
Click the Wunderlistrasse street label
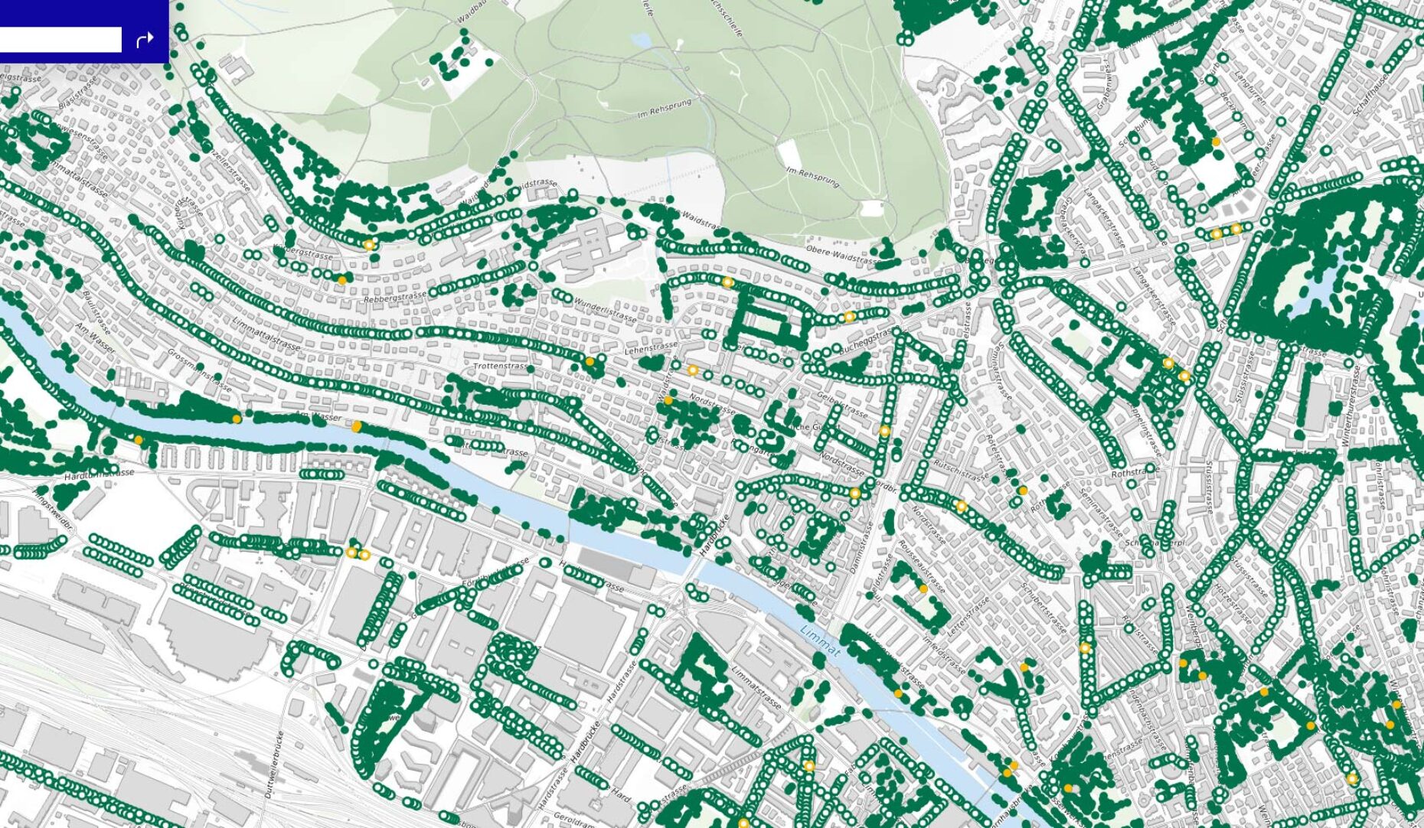[605, 309]
